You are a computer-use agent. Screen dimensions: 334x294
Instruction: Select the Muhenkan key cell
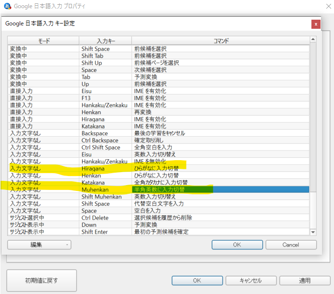(x=105, y=189)
